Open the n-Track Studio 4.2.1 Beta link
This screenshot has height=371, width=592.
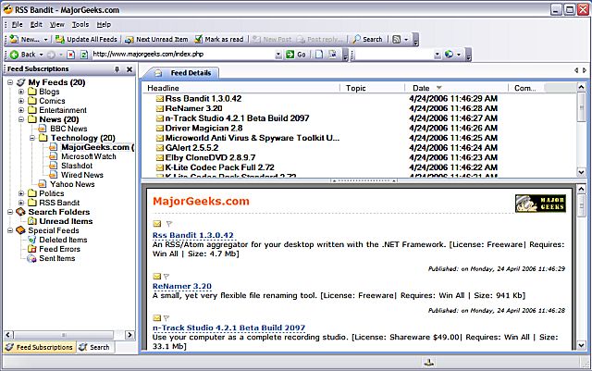click(214, 328)
